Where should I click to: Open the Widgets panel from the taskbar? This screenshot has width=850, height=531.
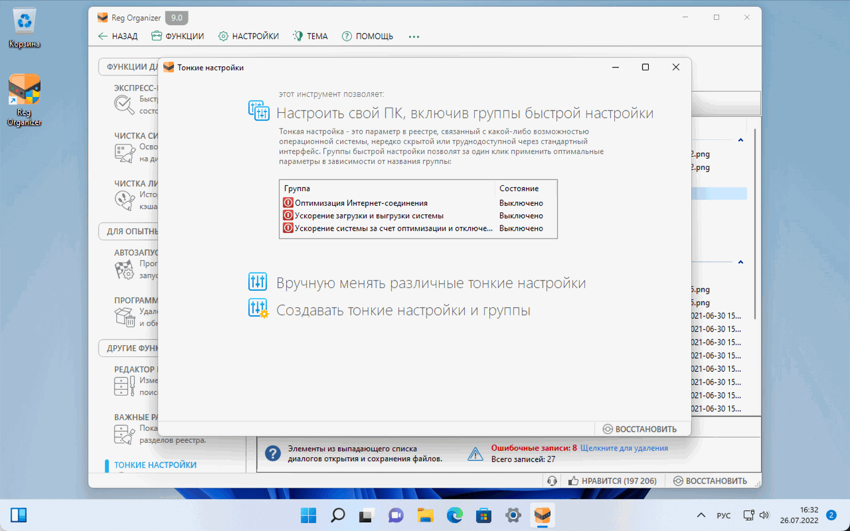click(19, 515)
